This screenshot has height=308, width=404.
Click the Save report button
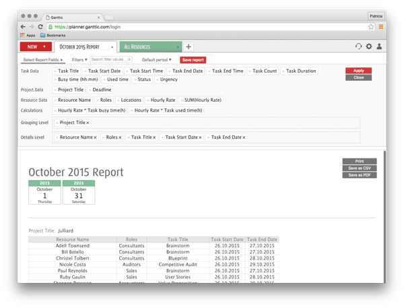point(193,60)
